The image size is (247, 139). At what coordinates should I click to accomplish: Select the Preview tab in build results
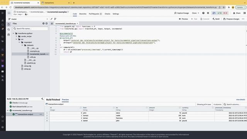(65, 100)
